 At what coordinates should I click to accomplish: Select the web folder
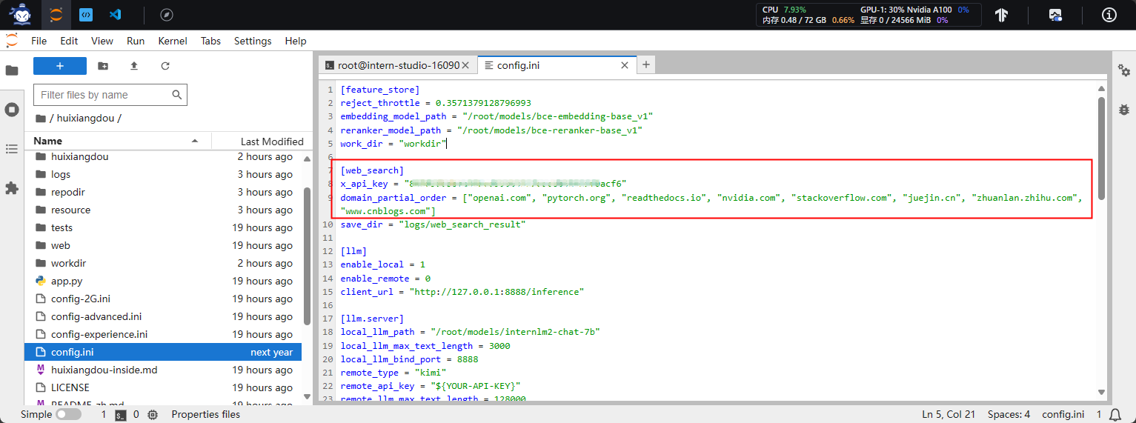click(163, 245)
